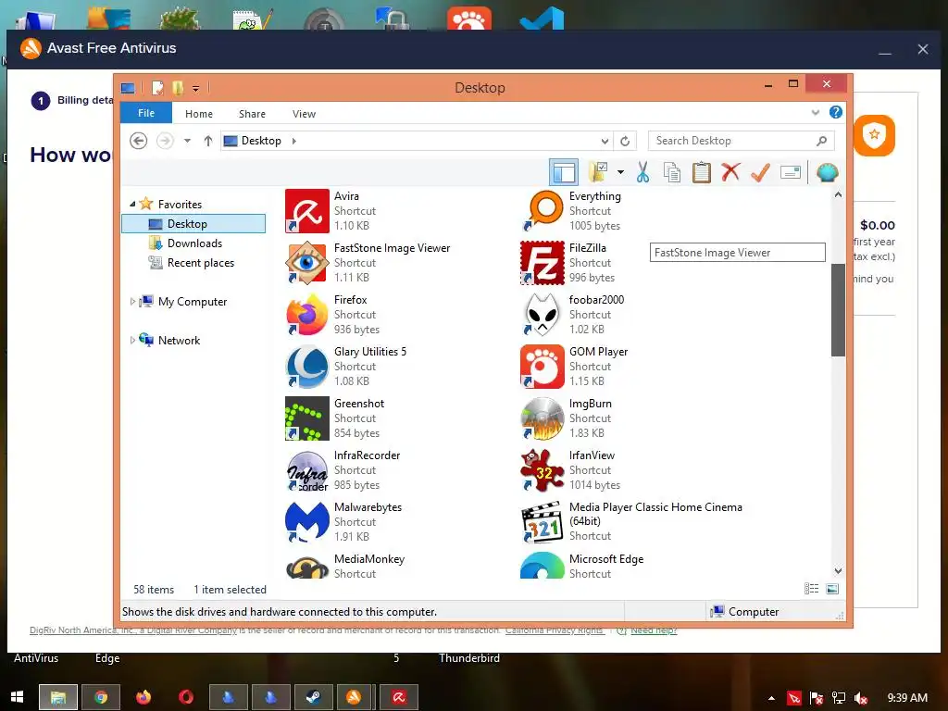Open Steam from the taskbar

[313, 697]
